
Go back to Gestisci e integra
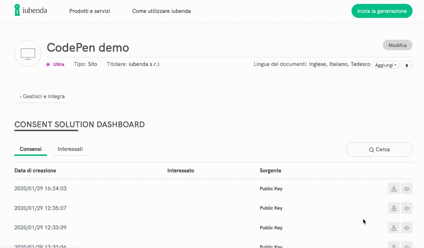click(x=42, y=96)
